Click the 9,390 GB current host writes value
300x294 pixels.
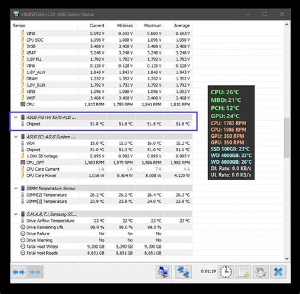pos(96,247)
